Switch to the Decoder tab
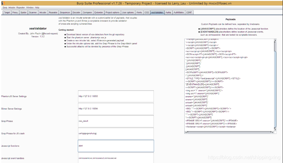283x163 pixels. click(x=76, y=12)
